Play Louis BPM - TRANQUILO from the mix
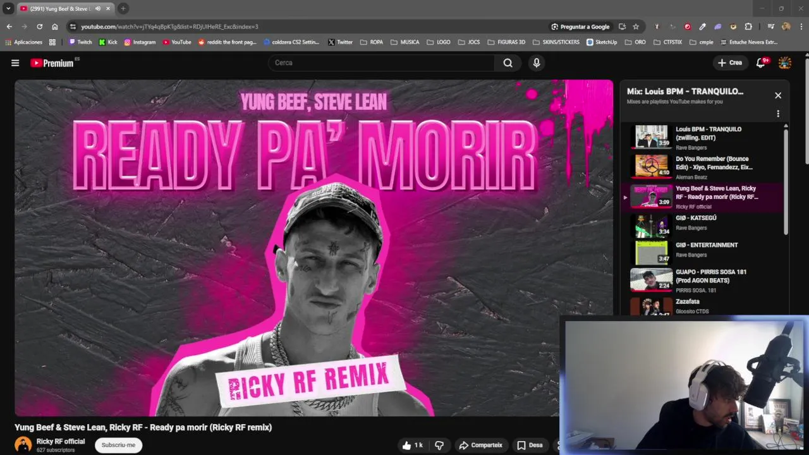The image size is (809, 455). pyautogui.click(x=704, y=137)
